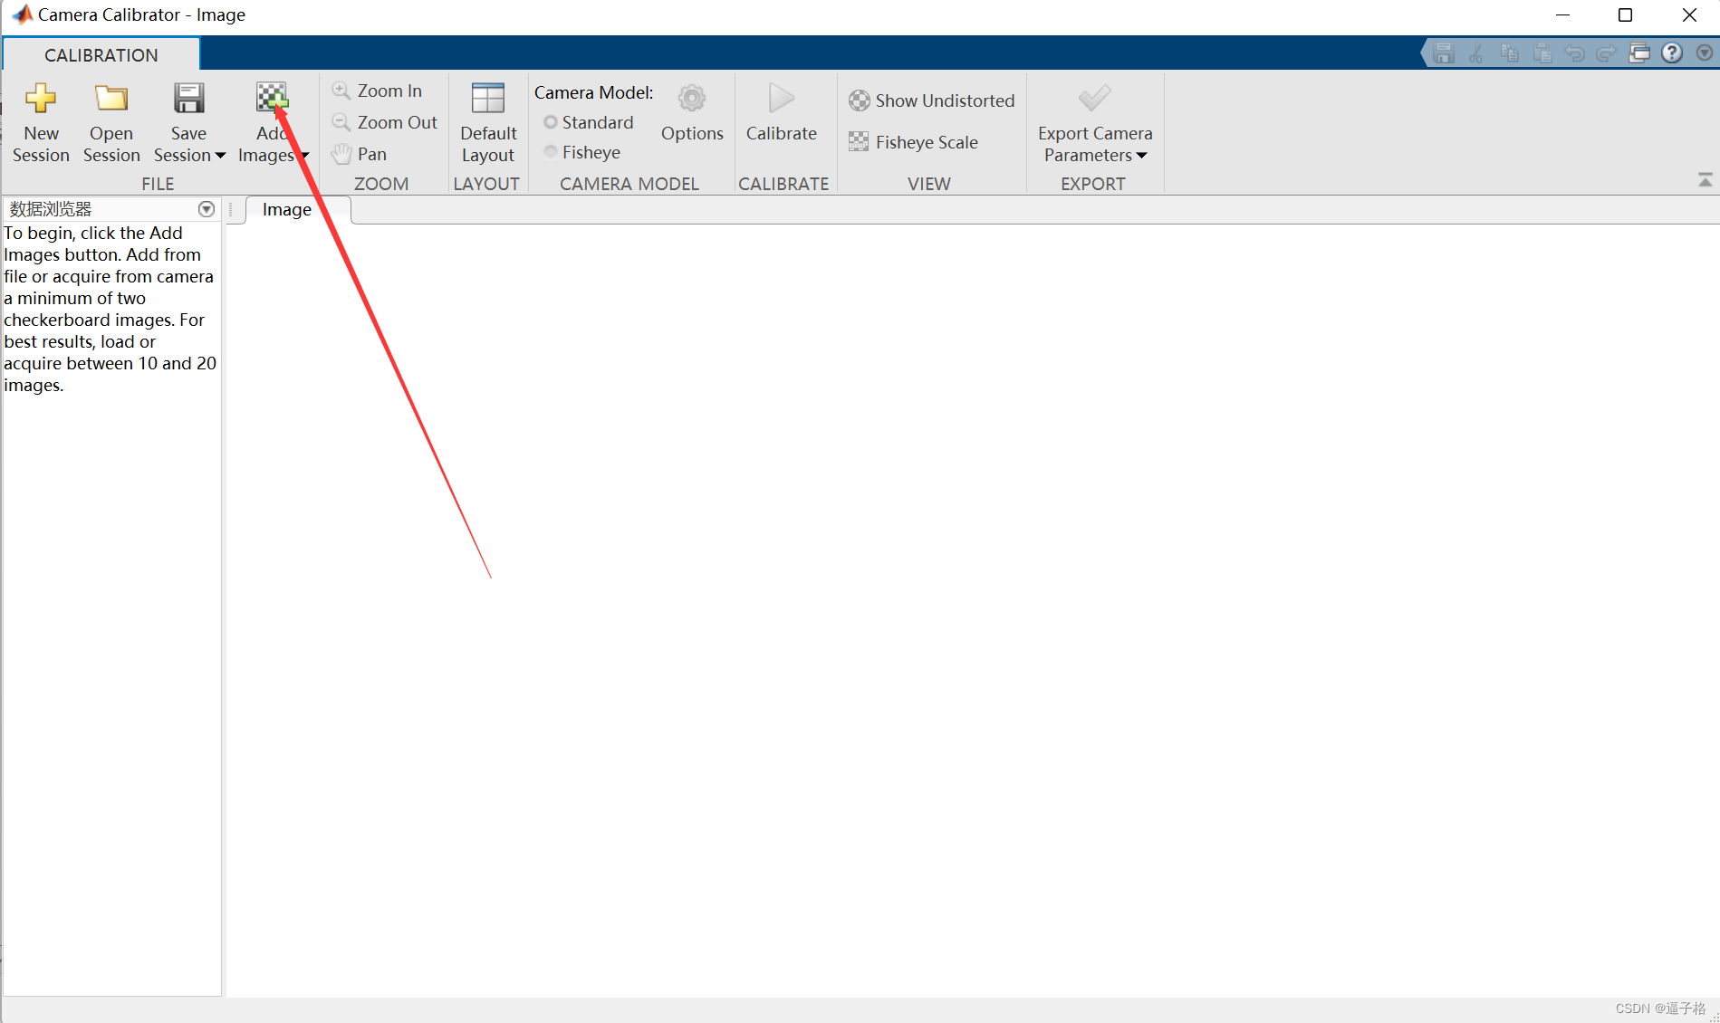Activate the Pan hand tool
1720x1023 pixels.
(360, 154)
